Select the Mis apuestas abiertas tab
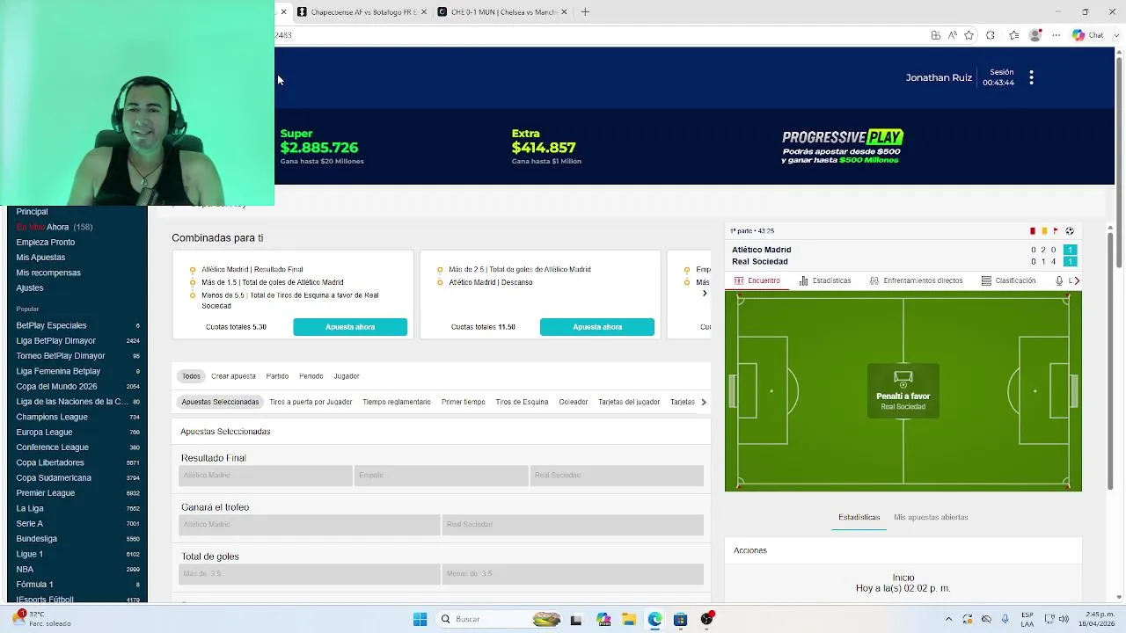 coord(931,517)
